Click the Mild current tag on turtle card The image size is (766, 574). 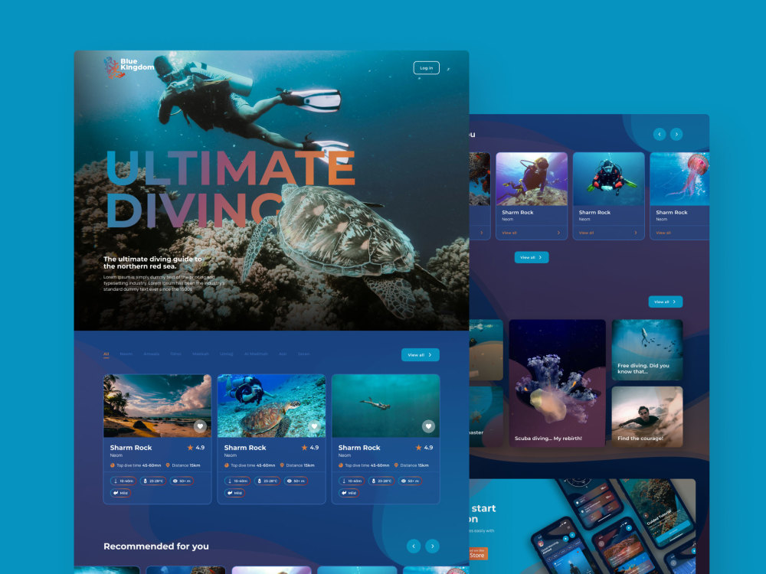point(234,493)
